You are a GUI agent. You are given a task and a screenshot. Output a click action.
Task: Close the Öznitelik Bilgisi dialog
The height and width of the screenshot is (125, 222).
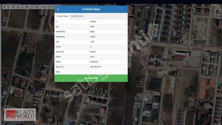click(x=125, y=9)
